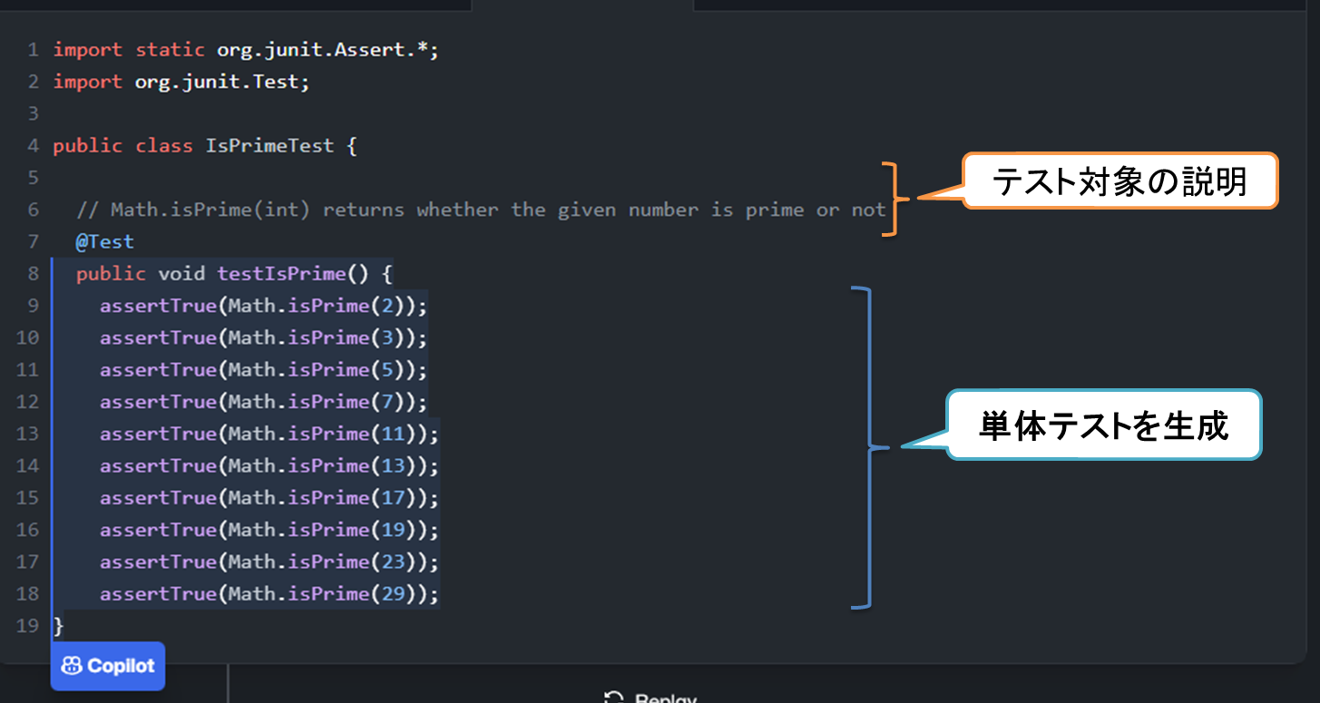Image resolution: width=1320 pixels, height=703 pixels.
Task: Click the IsPrimeTest class name
Action: point(269,146)
